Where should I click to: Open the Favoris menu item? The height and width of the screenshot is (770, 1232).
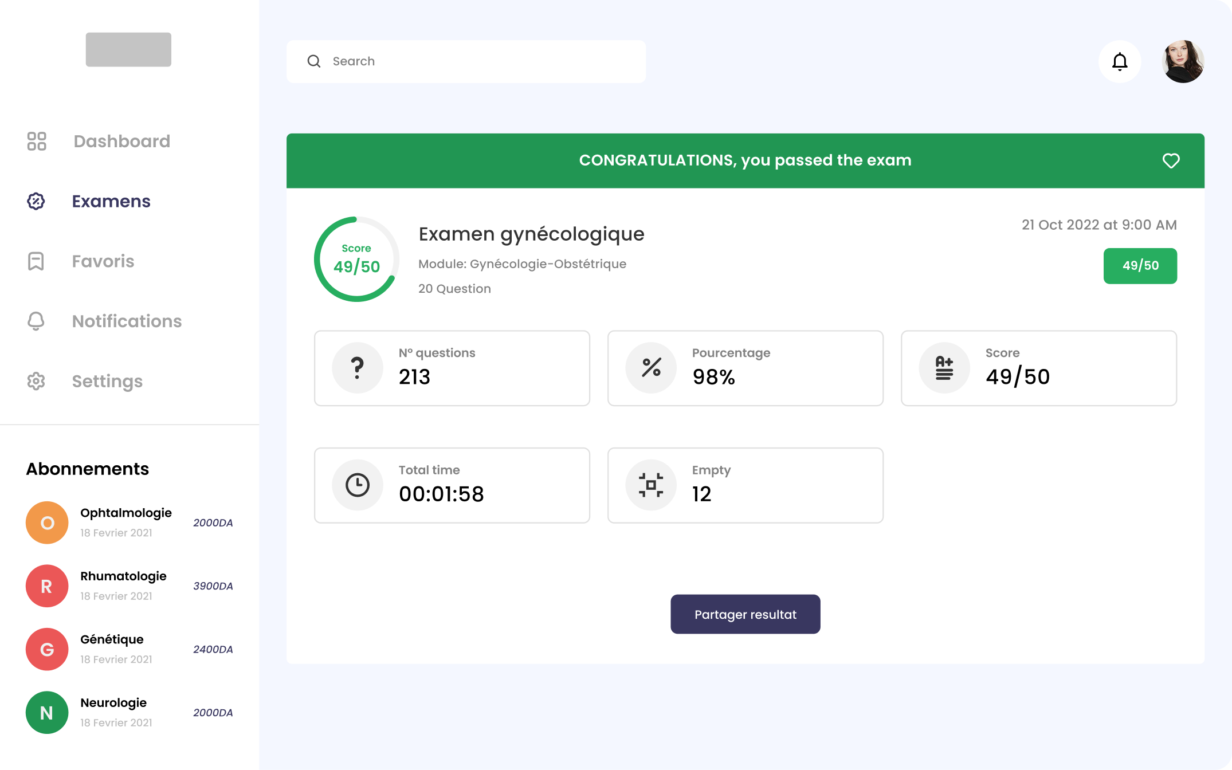(103, 261)
